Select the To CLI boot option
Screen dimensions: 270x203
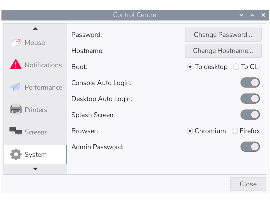point(236,67)
